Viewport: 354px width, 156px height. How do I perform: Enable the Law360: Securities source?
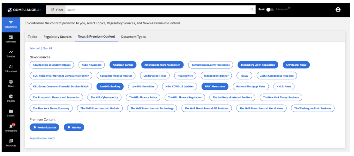point(143,86)
